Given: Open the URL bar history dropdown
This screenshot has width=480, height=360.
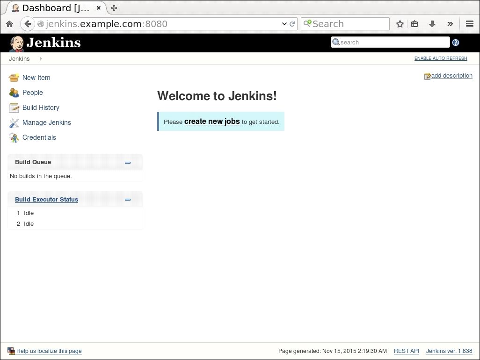Looking at the screenshot, I should pos(284,24).
